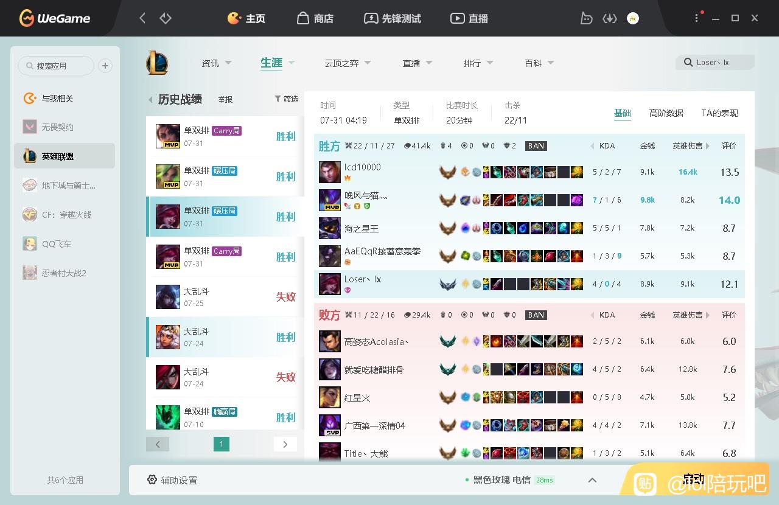Screen dimensions: 779x505
Task: Click the plus add application button
Action: tap(105, 66)
